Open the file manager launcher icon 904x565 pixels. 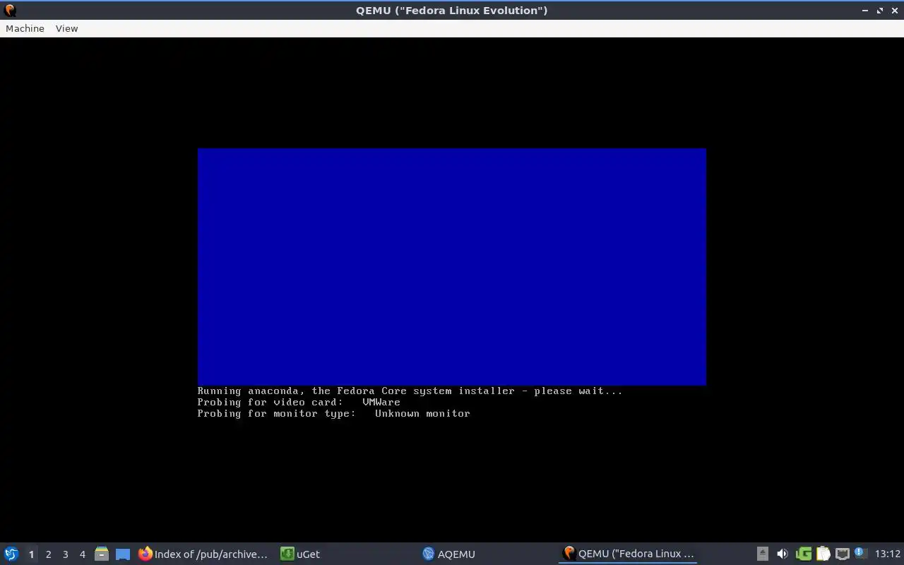click(x=102, y=554)
